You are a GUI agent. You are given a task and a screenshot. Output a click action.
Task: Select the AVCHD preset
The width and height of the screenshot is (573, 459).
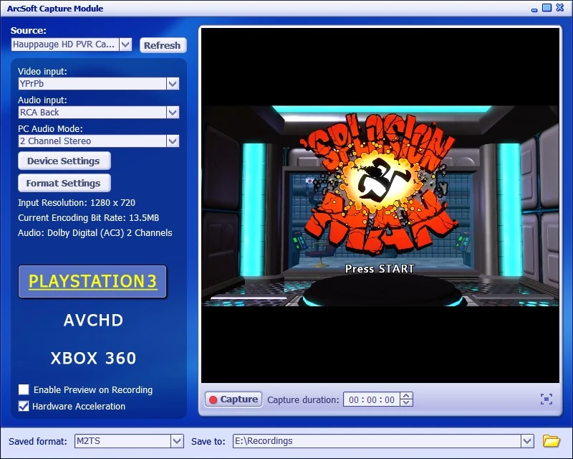[x=93, y=321]
